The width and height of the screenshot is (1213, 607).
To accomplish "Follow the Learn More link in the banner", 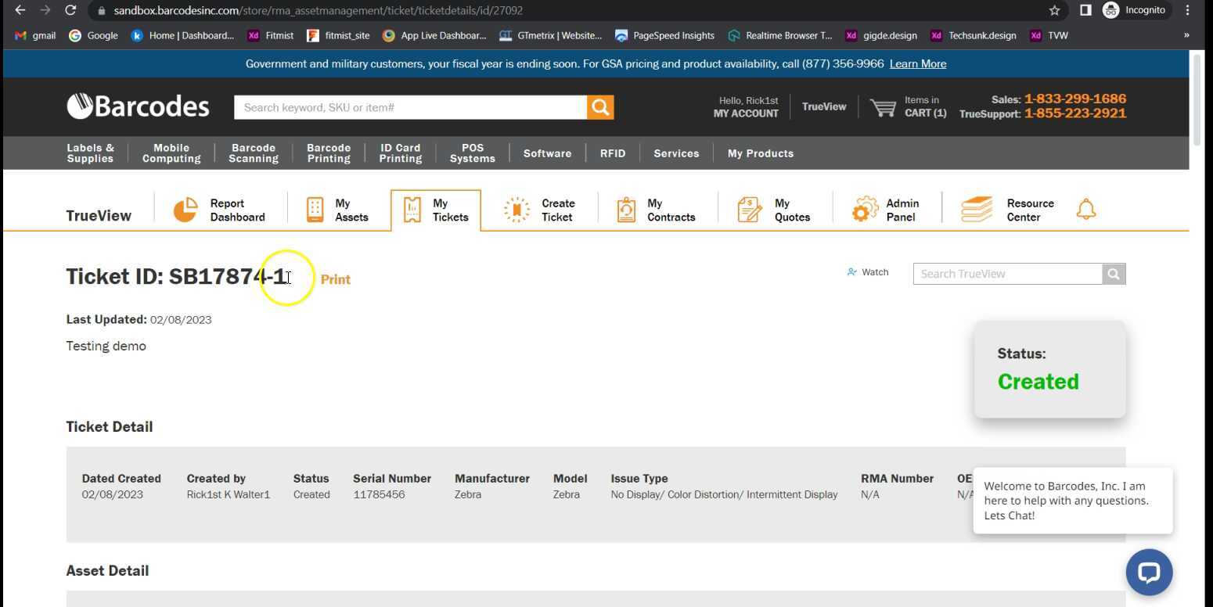I will click(x=917, y=64).
